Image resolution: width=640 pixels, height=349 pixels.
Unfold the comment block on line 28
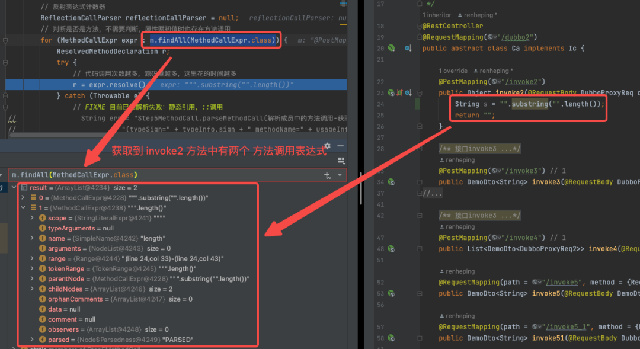click(420, 149)
